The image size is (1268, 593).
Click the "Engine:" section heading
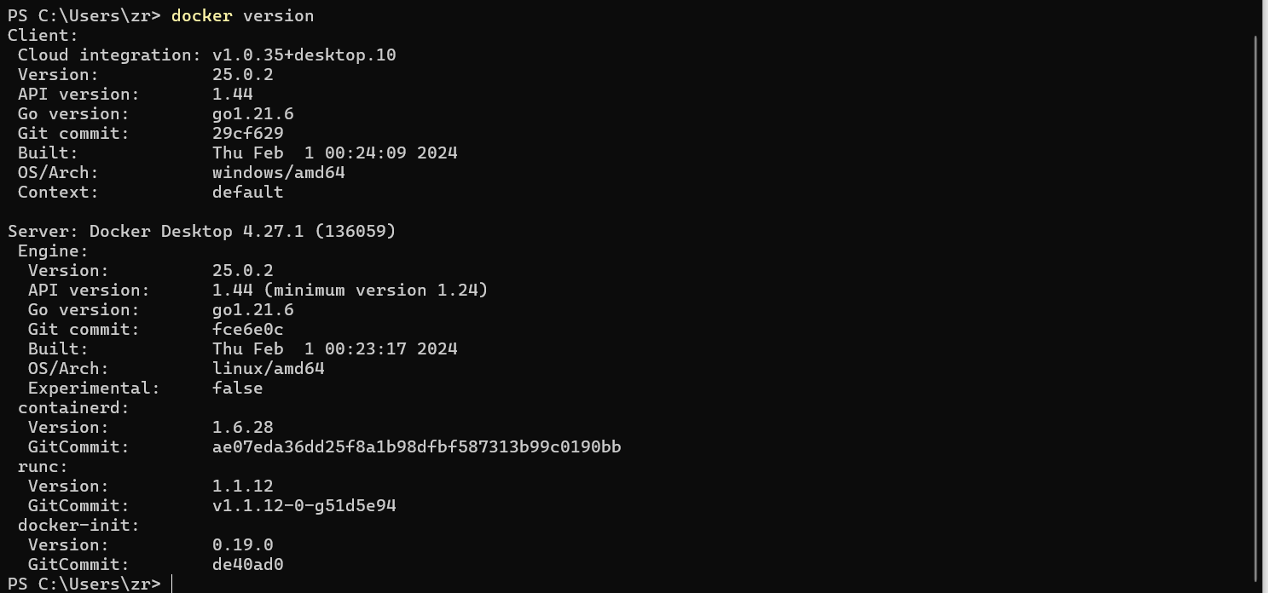(53, 251)
